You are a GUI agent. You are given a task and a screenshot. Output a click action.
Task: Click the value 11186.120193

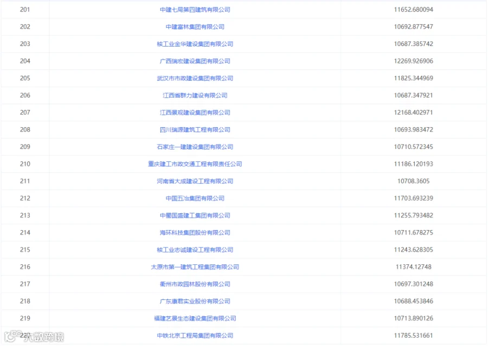413,164
